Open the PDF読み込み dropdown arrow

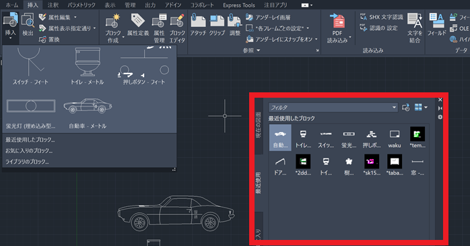(350, 38)
